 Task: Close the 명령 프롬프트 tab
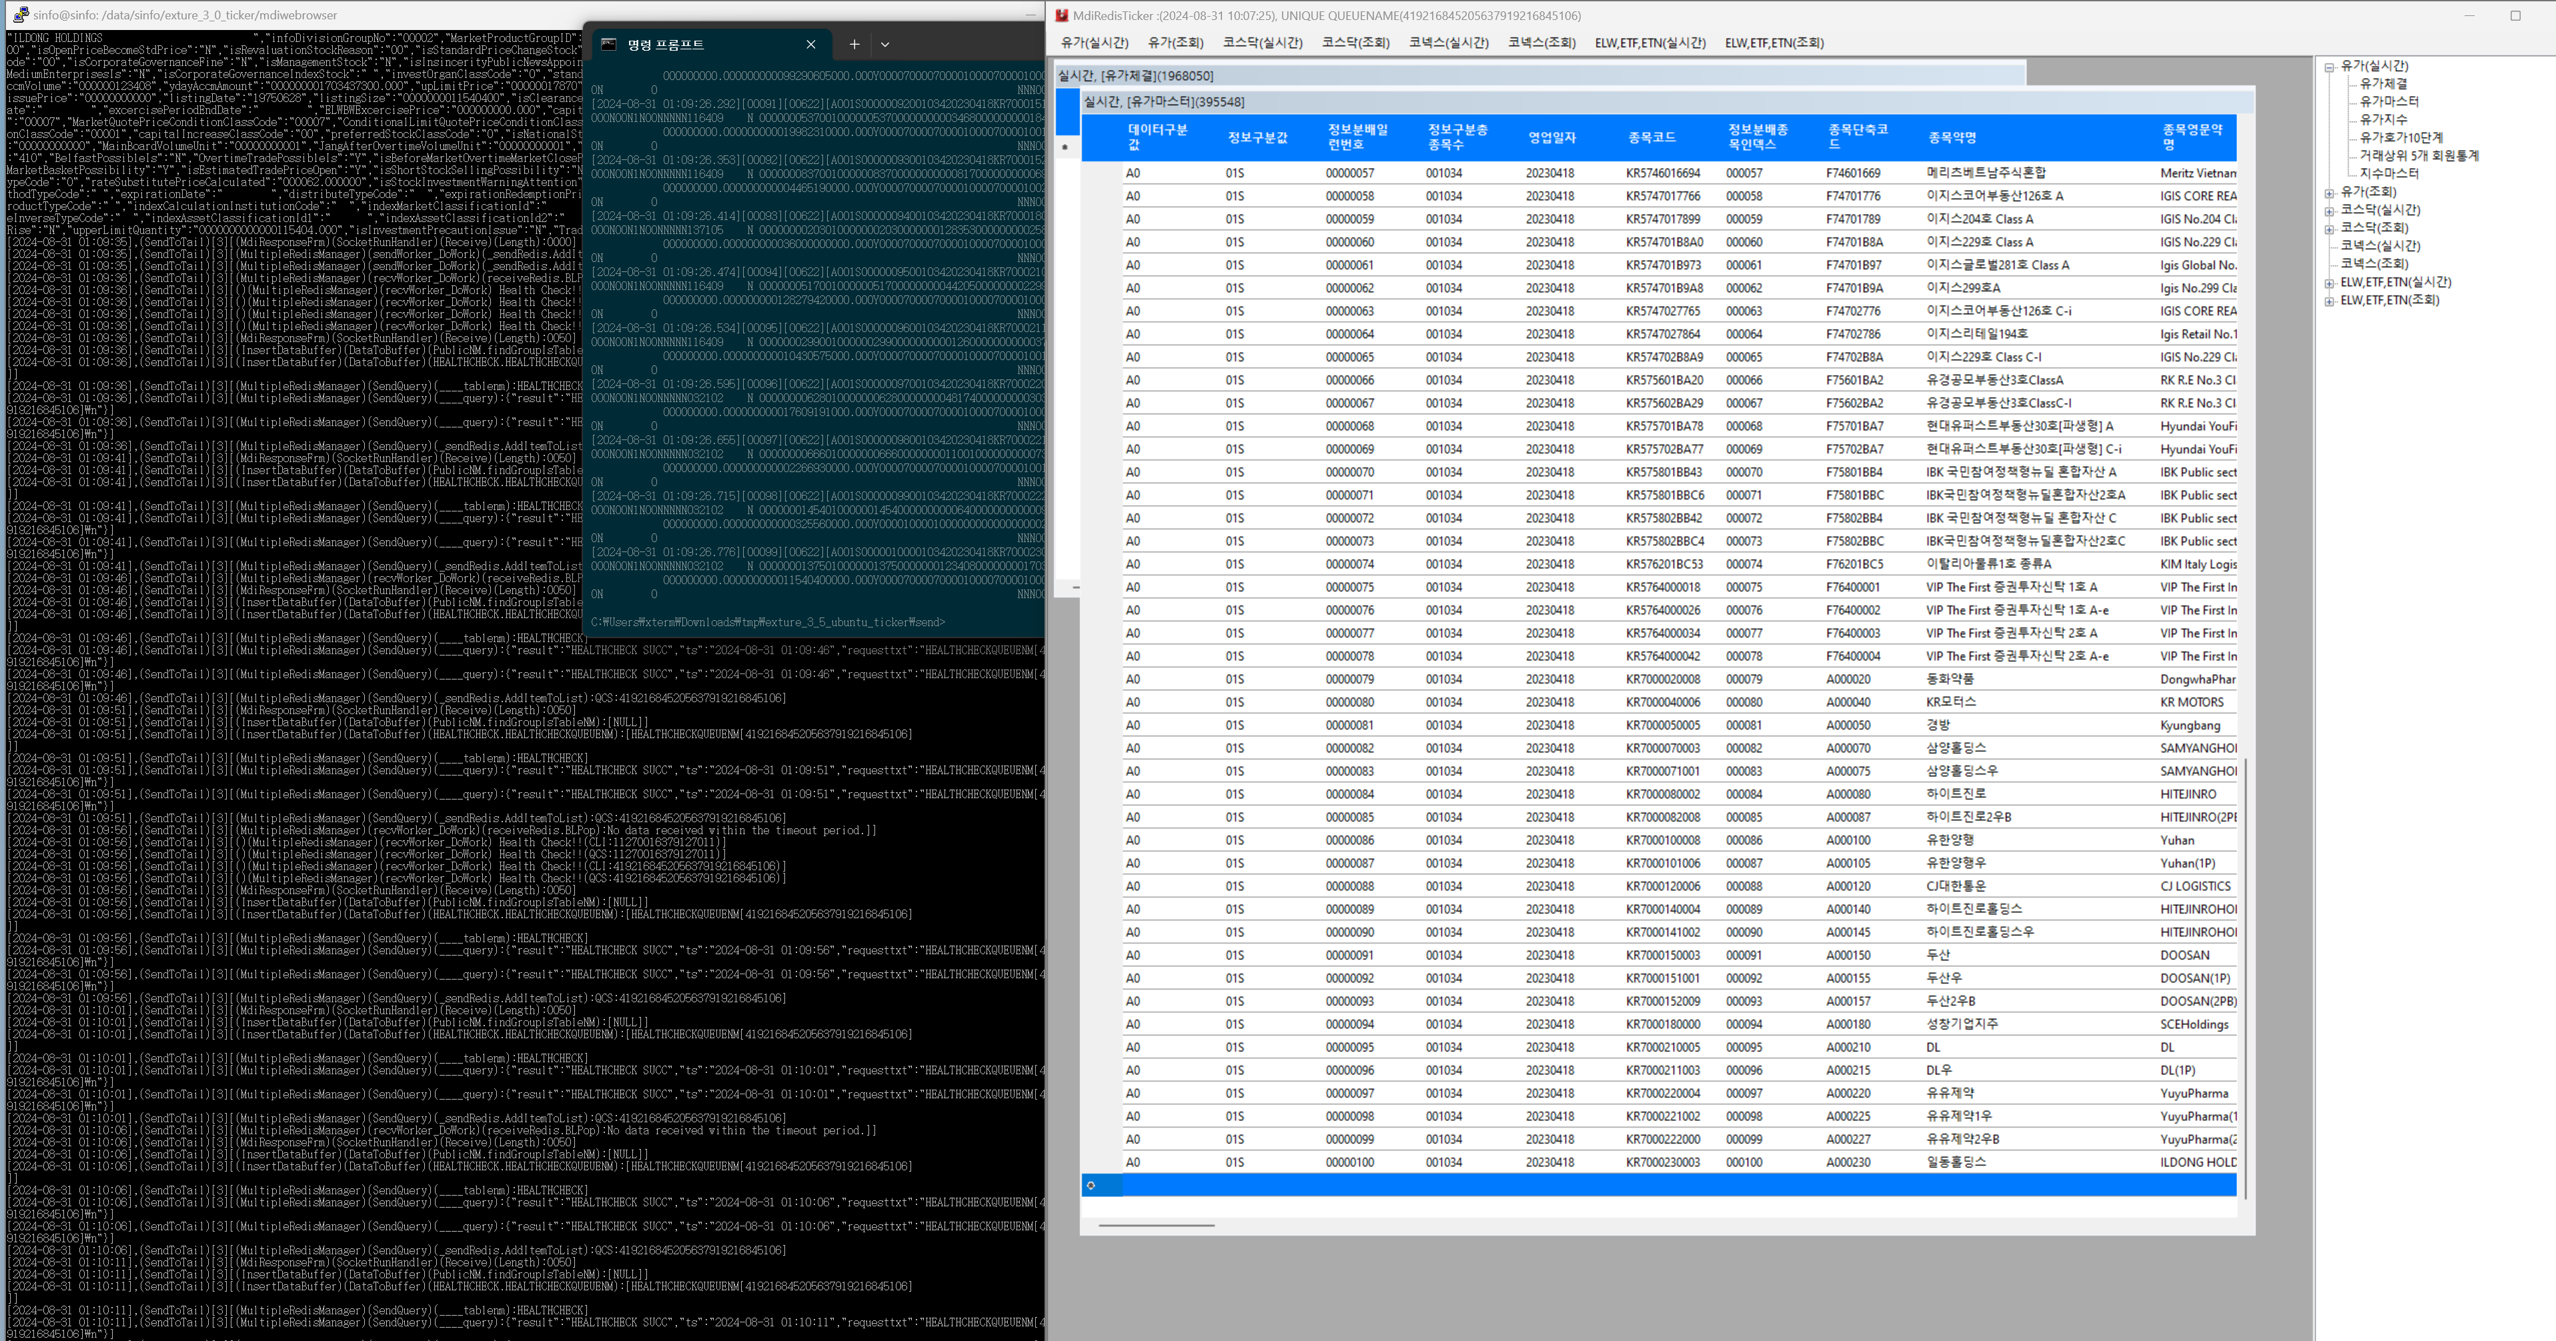tap(810, 43)
